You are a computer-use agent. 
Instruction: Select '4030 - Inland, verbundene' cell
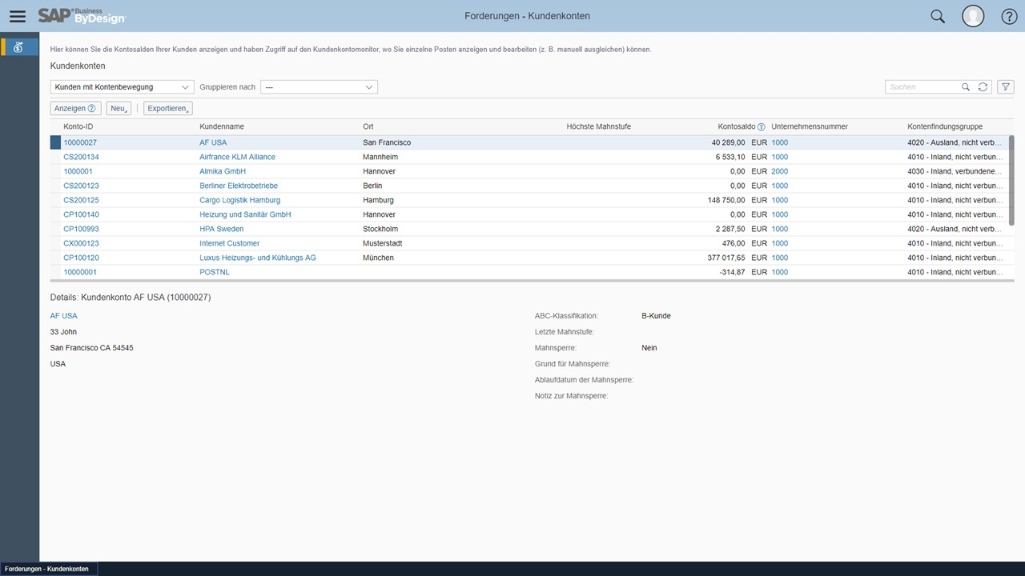[955, 171]
